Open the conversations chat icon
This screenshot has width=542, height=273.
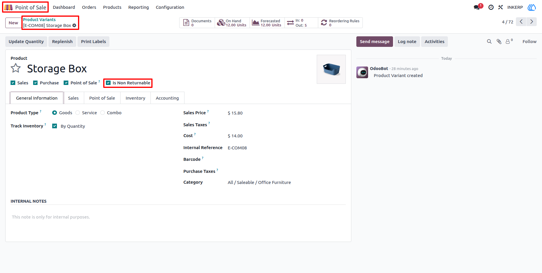click(x=477, y=7)
